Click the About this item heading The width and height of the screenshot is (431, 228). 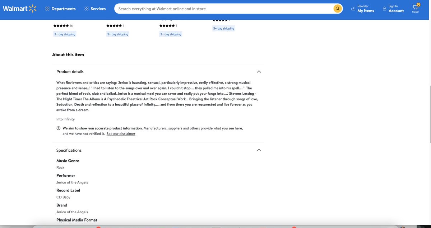[x=68, y=54]
